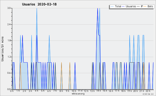Click the '0.0' y-axis value

click(9, 89)
